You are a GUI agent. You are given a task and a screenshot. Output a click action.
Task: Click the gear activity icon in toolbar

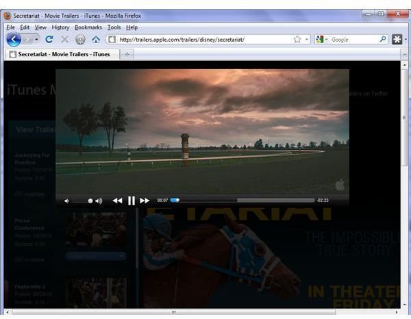pyautogui.click(x=80, y=40)
